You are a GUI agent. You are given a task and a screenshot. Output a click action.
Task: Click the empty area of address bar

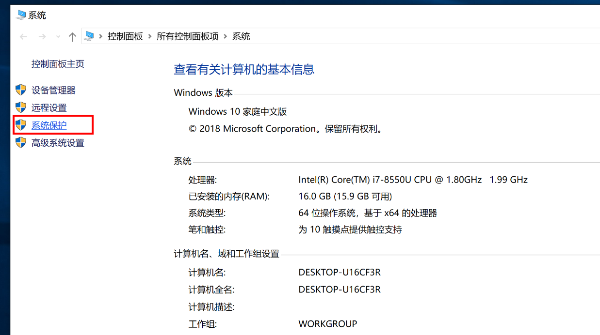(x=412, y=36)
